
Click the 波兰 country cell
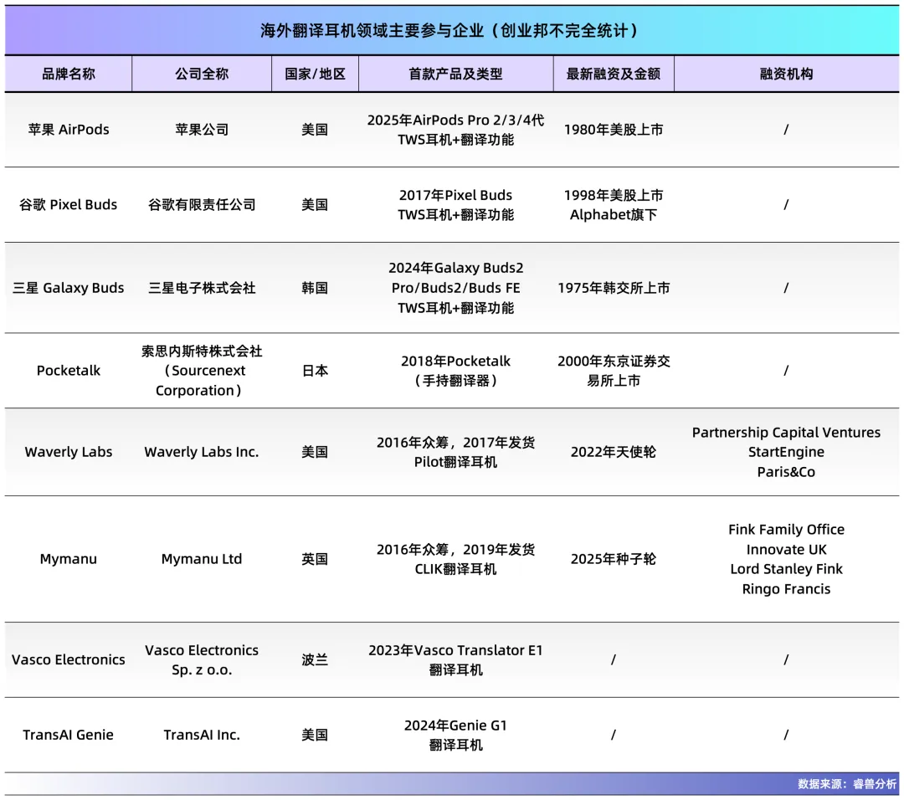[x=315, y=660]
